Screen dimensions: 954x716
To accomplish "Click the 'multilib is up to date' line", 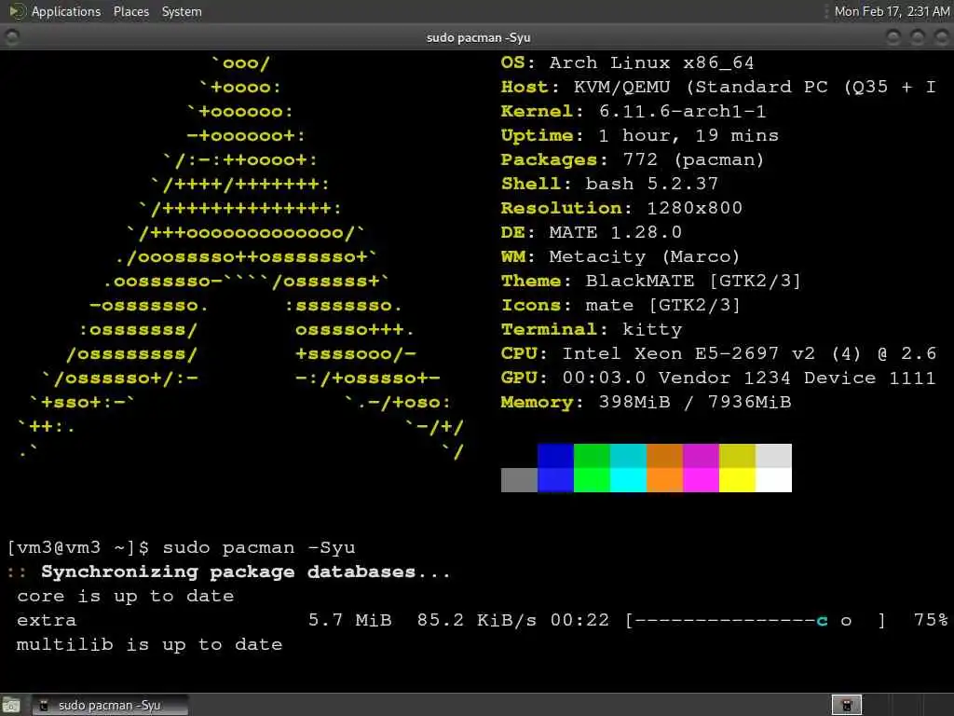I will pos(150,645).
